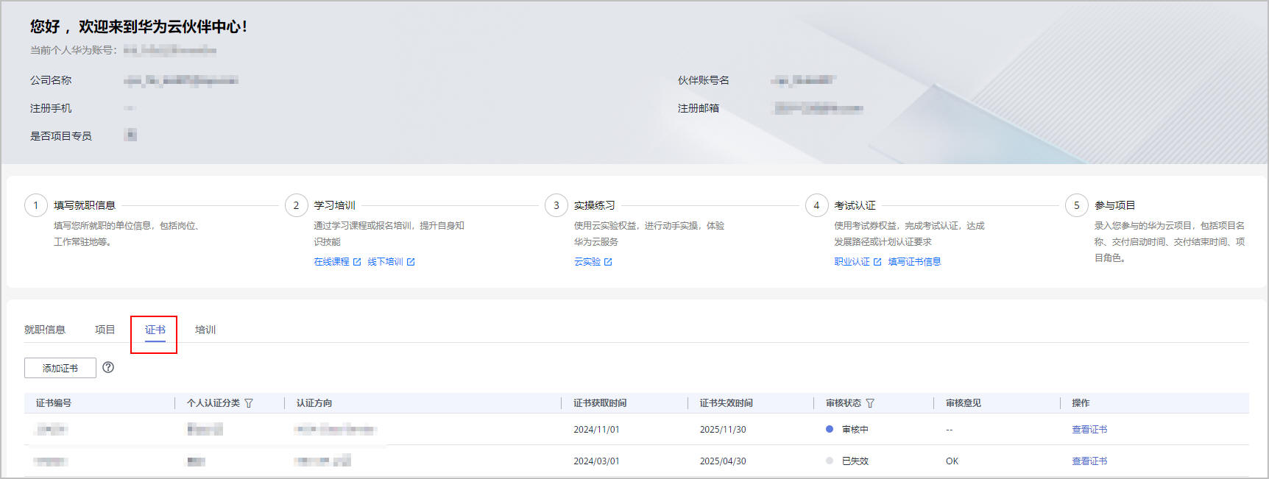Open the 云实验 link
The image size is (1269, 479).
pyautogui.click(x=587, y=262)
